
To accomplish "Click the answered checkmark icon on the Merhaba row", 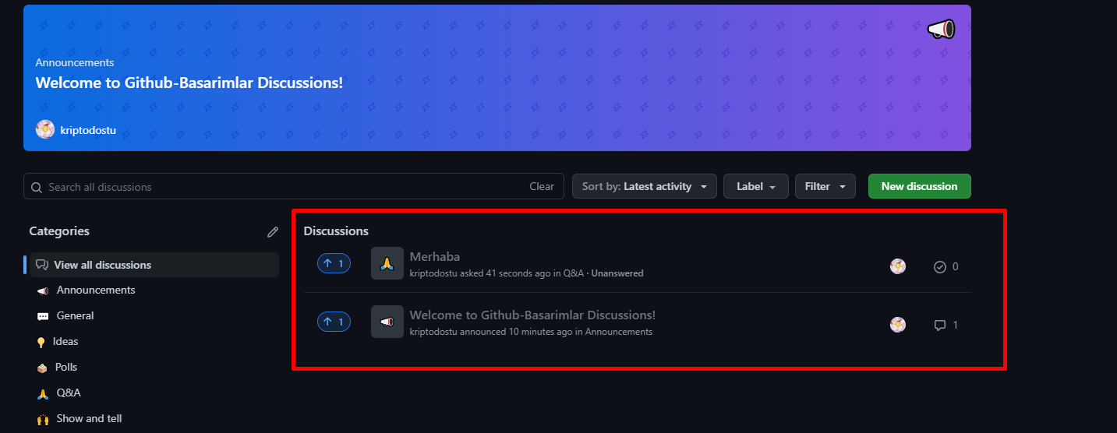I will (939, 266).
